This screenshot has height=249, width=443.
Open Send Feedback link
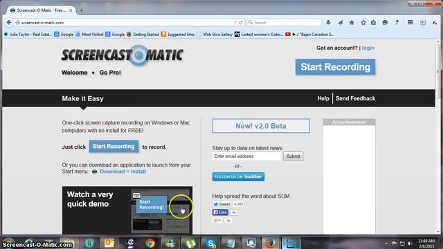tap(355, 98)
